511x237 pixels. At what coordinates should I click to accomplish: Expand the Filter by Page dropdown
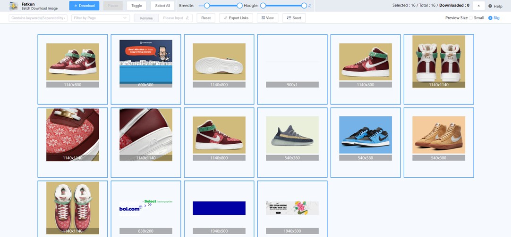tap(101, 18)
